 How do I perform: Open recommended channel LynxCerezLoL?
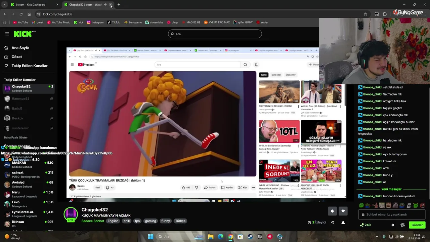[x=28, y=214]
